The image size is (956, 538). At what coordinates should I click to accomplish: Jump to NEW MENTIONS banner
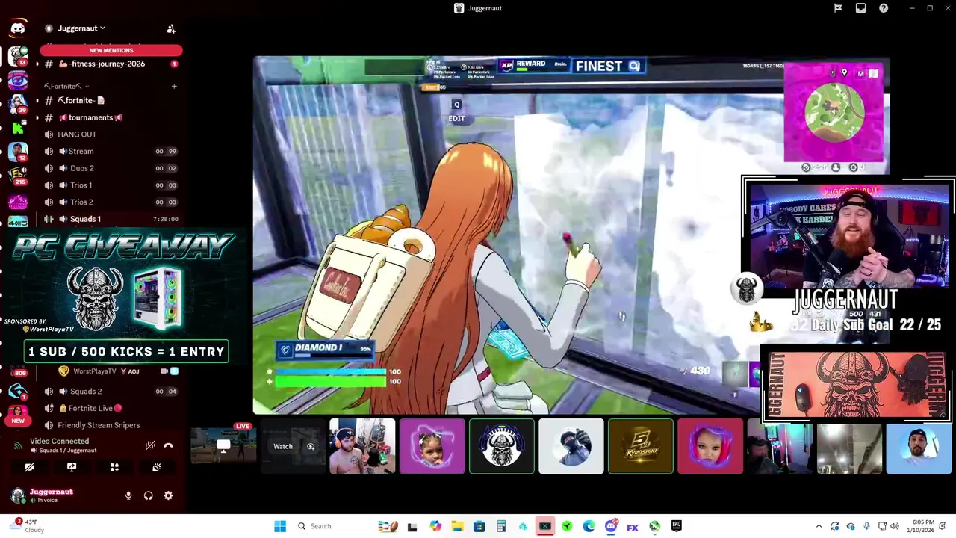pyautogui.click(x=111, y=50)
